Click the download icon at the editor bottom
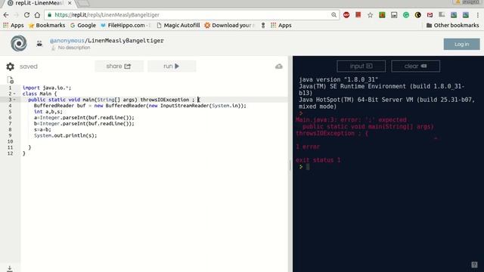484x272 pixels. pyautogui.click(x=10, y=269)
